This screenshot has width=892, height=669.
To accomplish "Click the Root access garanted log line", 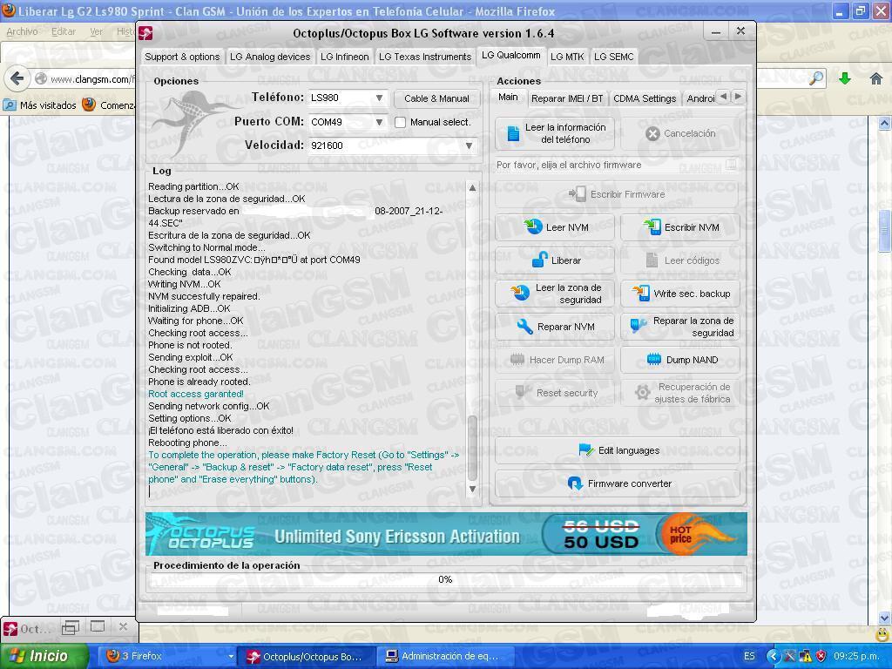I will coord(196,394).
